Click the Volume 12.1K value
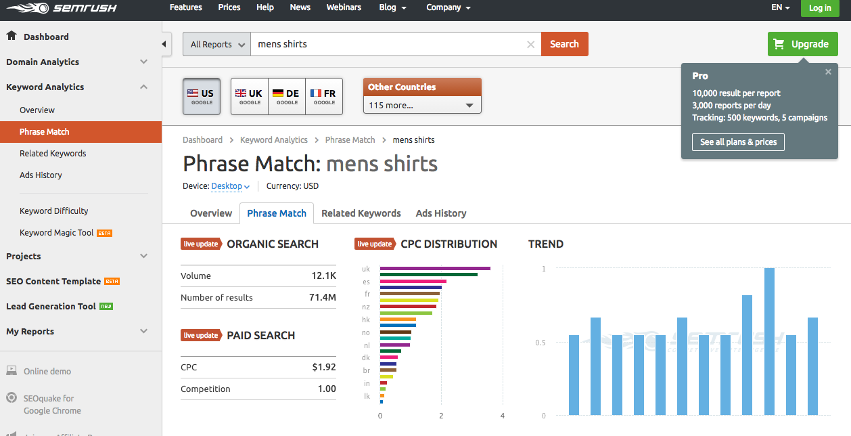 [323, 276]
